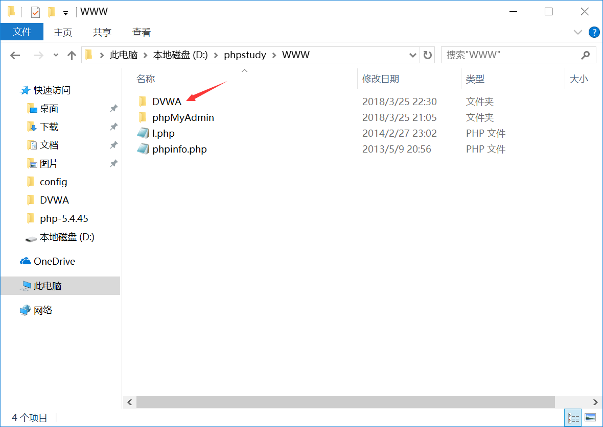
Task: Click the window folder icon in title bar
Action: [12, 12]
